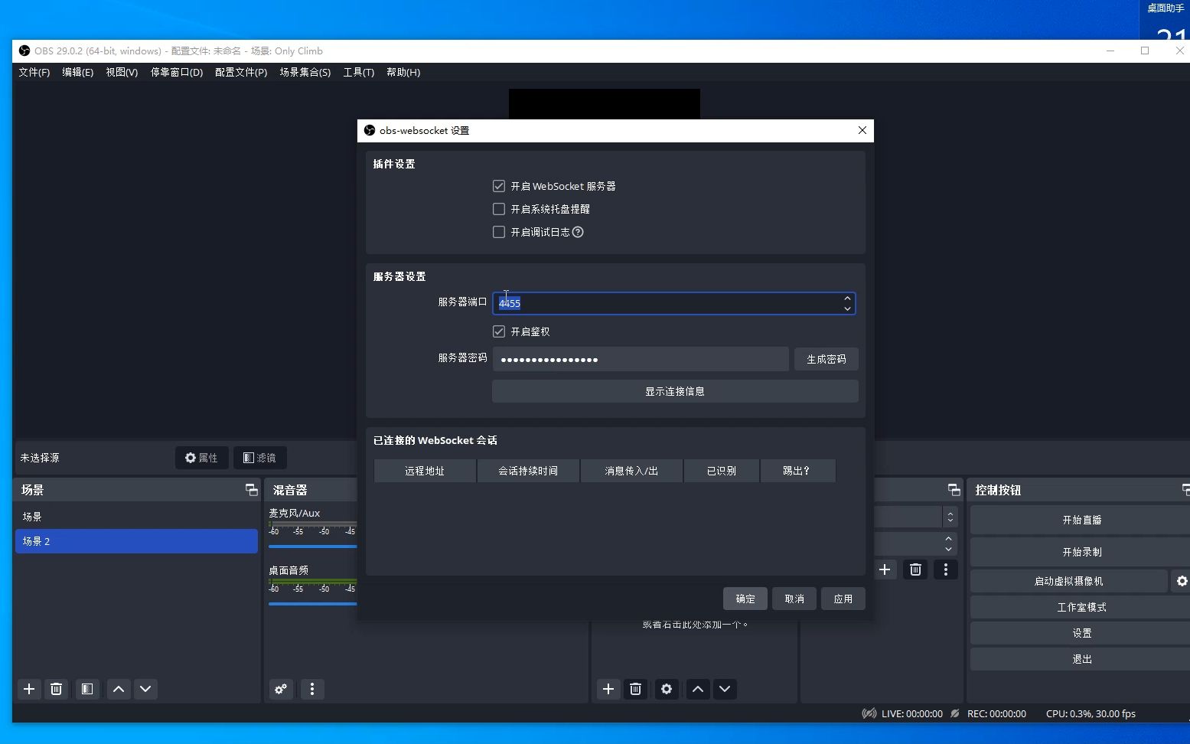Select 场景 in the scene list
1190x744 pixels.
click(x=136, y=517)
